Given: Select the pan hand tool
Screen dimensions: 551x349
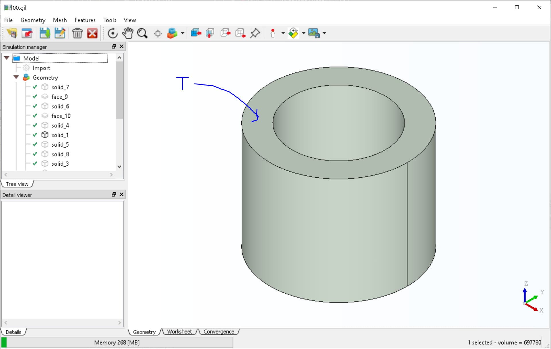Looking at the screenshot, I should (128, 33).
